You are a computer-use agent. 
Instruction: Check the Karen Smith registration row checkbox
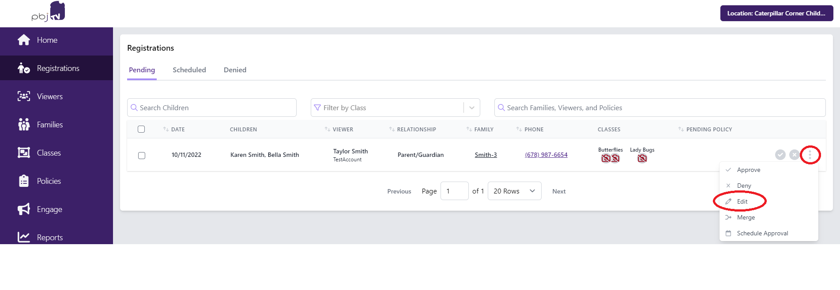click(142, 156)
